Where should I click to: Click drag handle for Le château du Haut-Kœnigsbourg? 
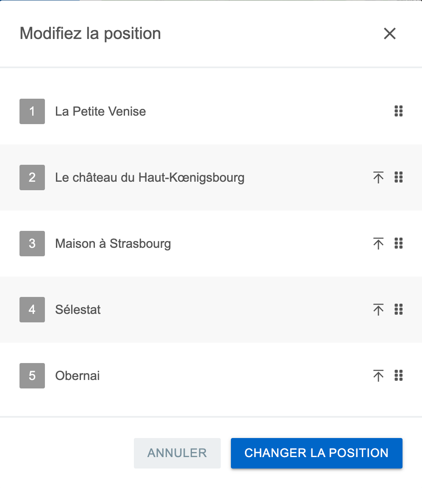pos(398,177)
